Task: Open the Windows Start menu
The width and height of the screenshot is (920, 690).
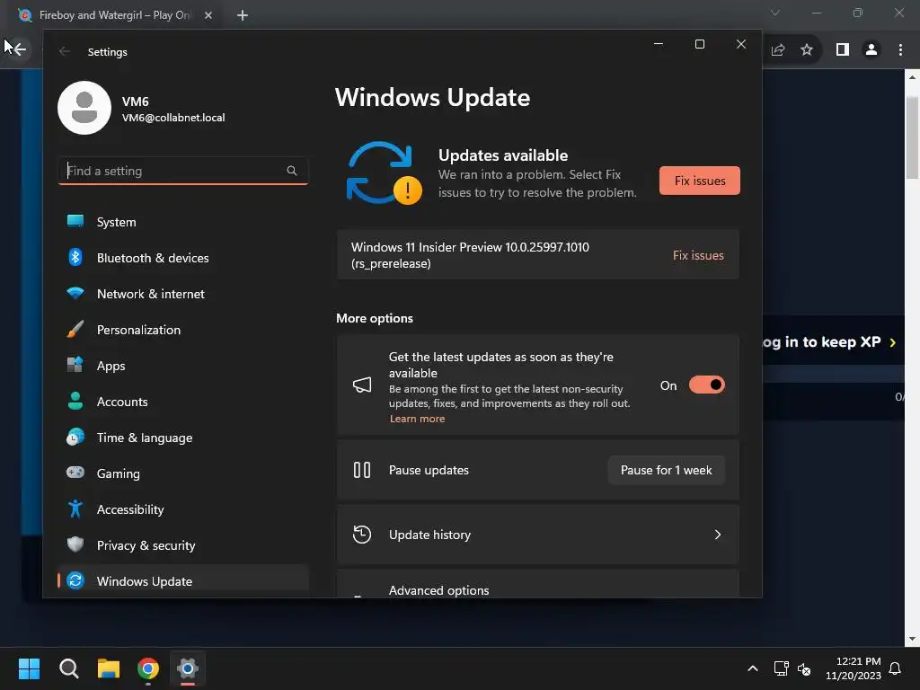Action: pos(29,668)
